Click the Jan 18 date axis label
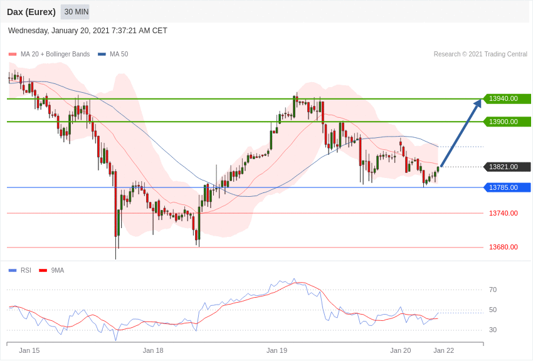The width and height of the screenshot is (533, 361). tap(153, 350)
